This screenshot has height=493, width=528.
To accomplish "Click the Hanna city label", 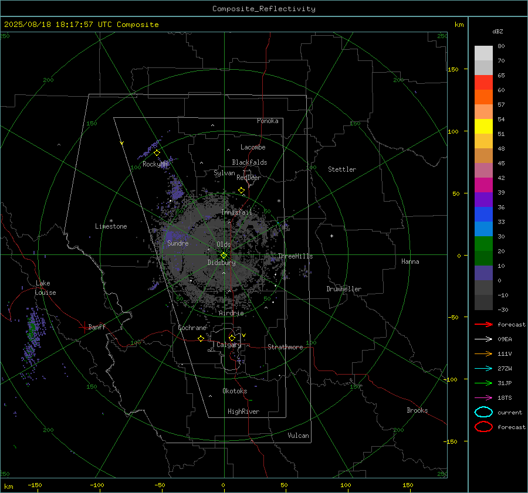I will point(410,261).
